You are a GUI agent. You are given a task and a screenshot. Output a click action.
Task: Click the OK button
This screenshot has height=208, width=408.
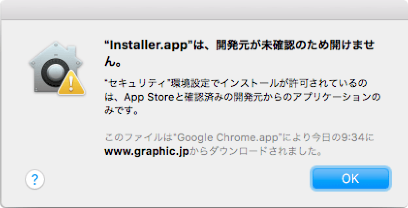click(350, 178)
